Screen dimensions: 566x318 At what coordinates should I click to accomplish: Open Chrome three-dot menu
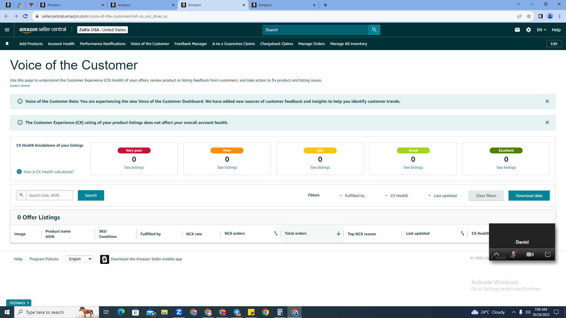pyautogui.click(x=560, y=16)
